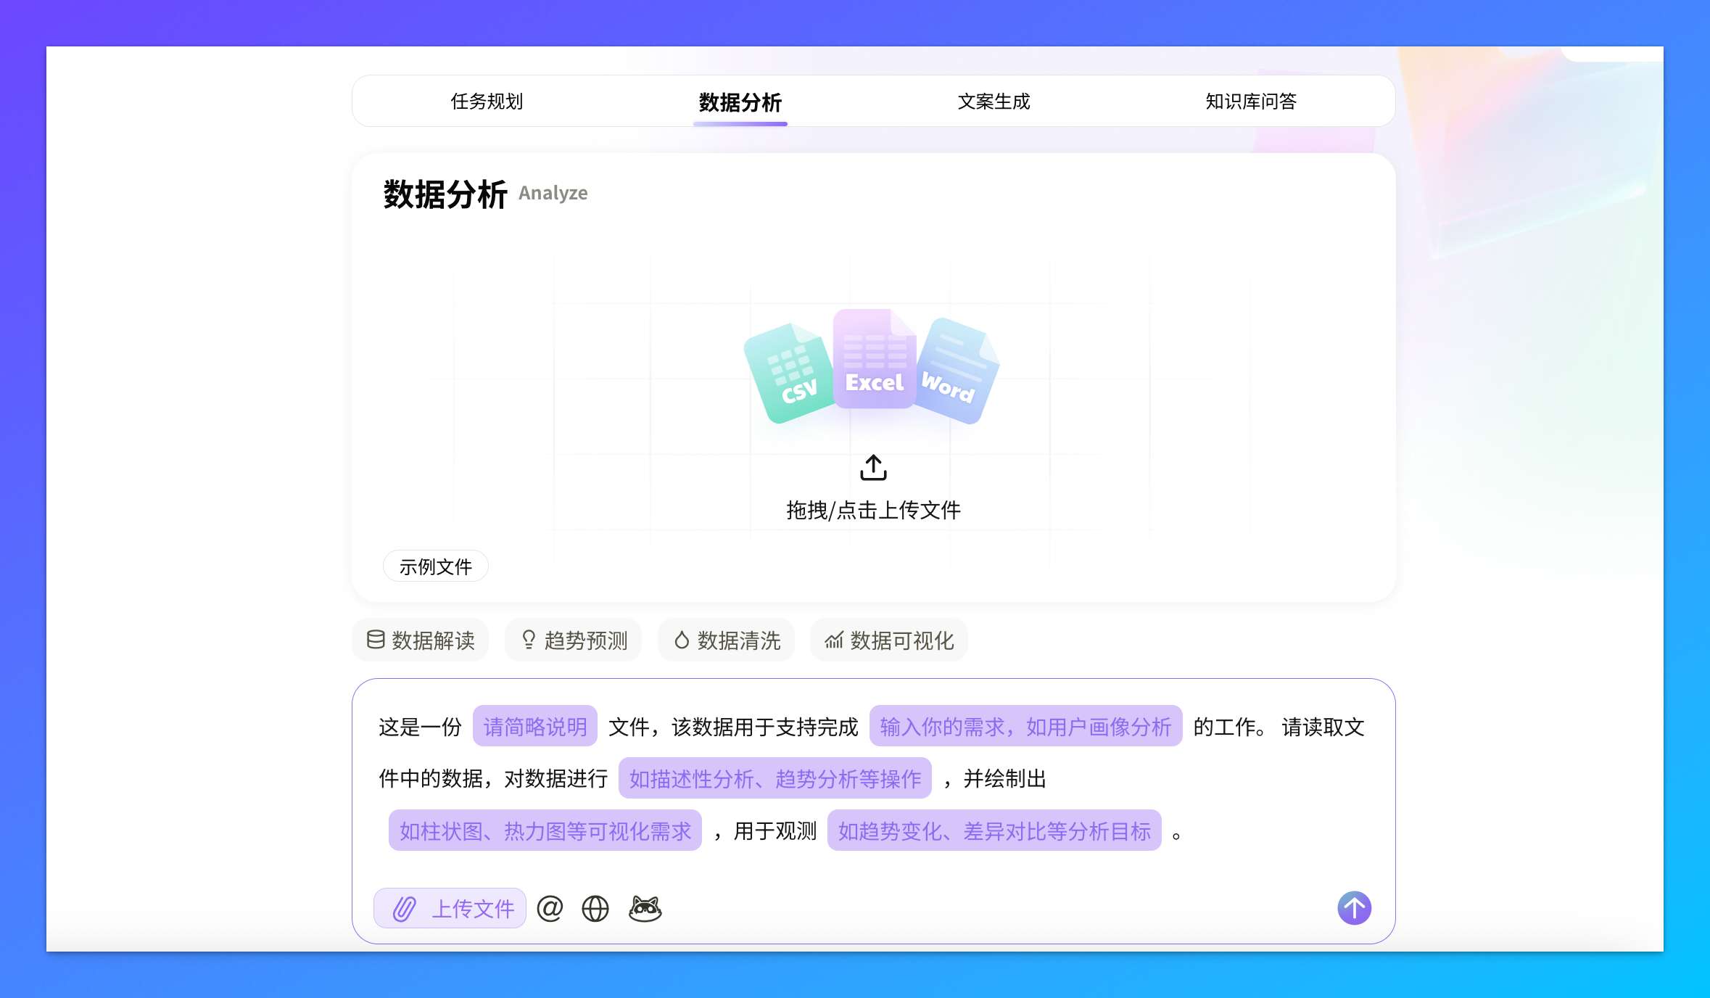Click the raccoon mascot icon
1710x998 pixels.
pyautogui.click(x=645, y=907)
